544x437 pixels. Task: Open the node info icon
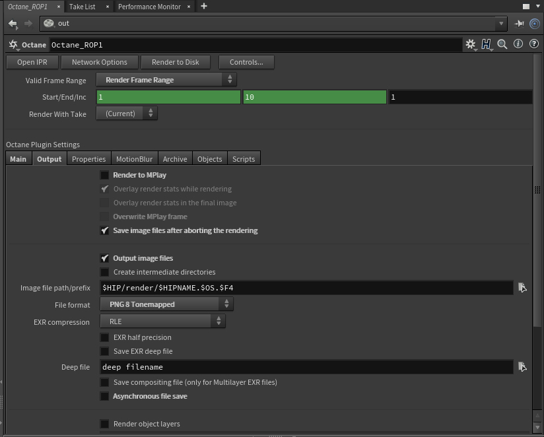point(518,44)
